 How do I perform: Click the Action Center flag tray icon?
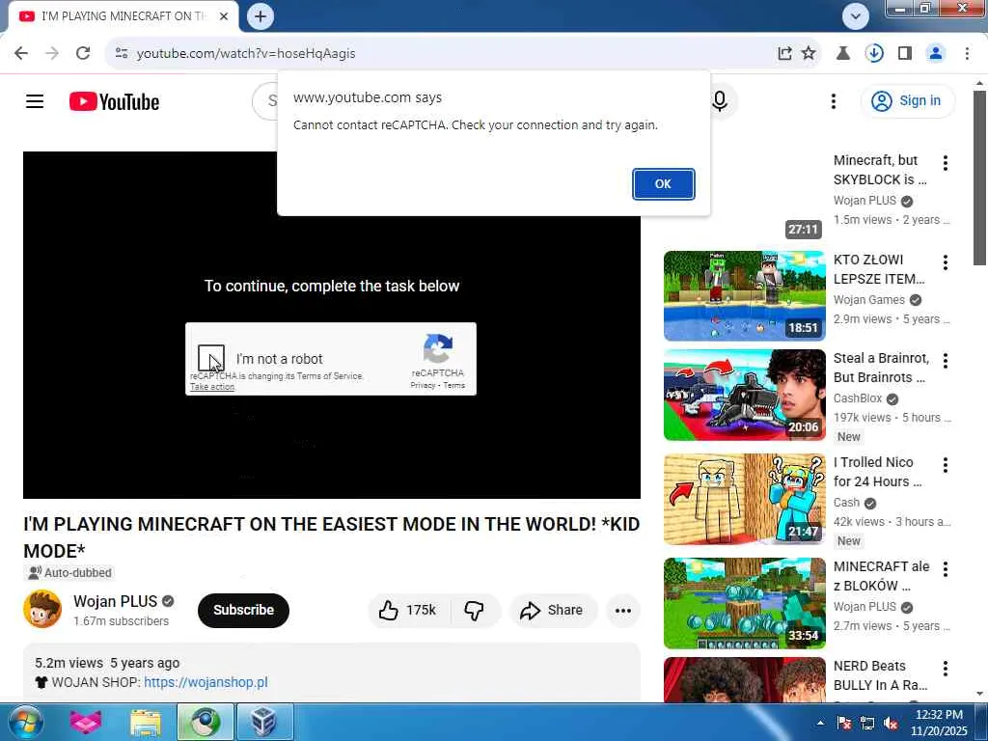(844, 723)
